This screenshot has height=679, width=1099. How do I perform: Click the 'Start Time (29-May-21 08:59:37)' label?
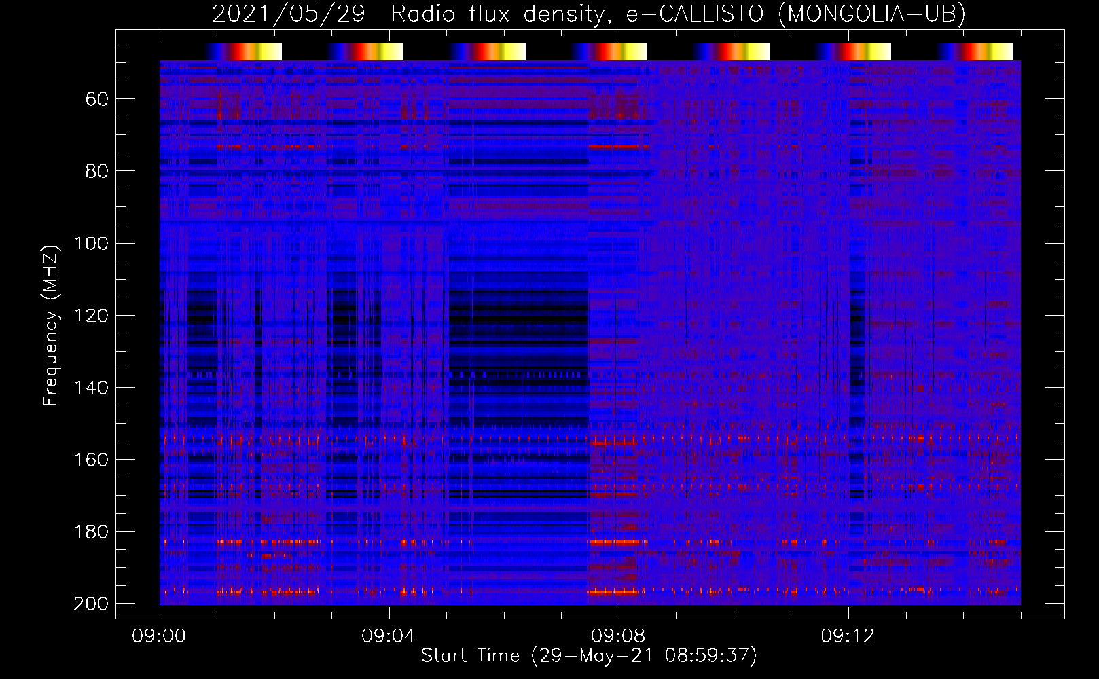589,656
